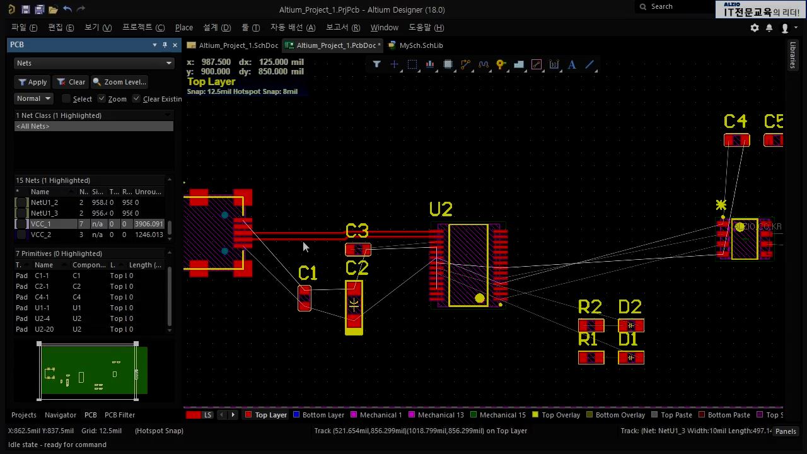Open the PCB panel options arrow
Viewport: 807px width, 454px height.
coord(154,45)
